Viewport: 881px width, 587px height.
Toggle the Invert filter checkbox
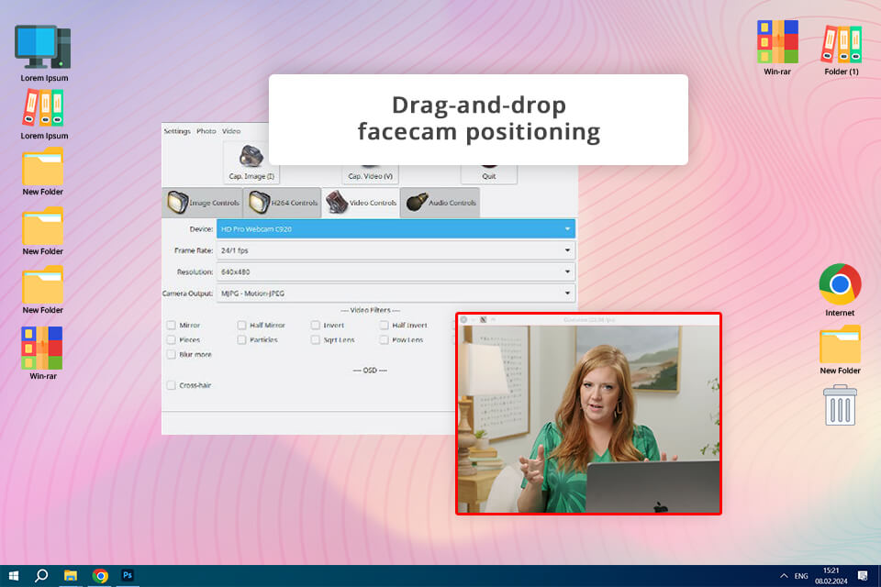tap(315, 326)
